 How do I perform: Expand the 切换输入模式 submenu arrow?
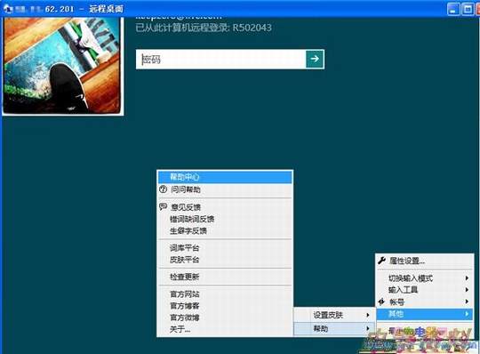click(x=467, y=278)
